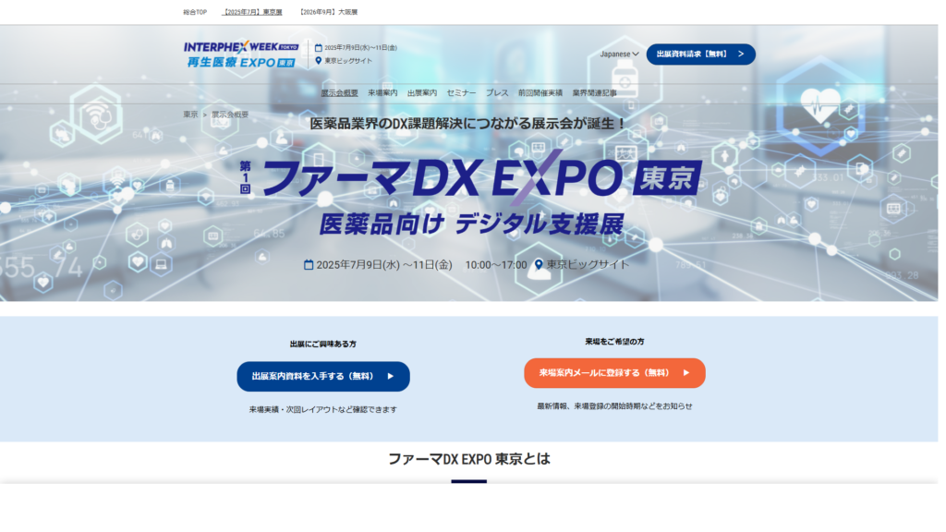Image resolution: width=946 pixels, height=532 pixels.
Task: Click 出展案内資料を入手する（無料） button
Action: pos(323,377)
